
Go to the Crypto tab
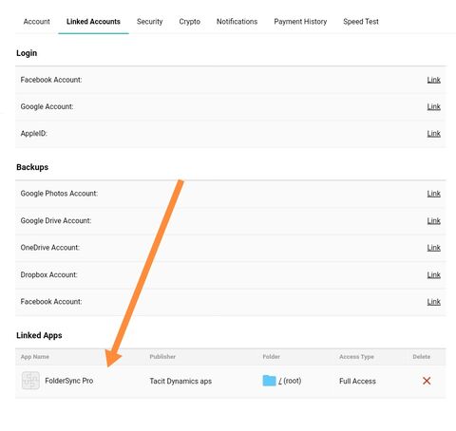[189, 22]
